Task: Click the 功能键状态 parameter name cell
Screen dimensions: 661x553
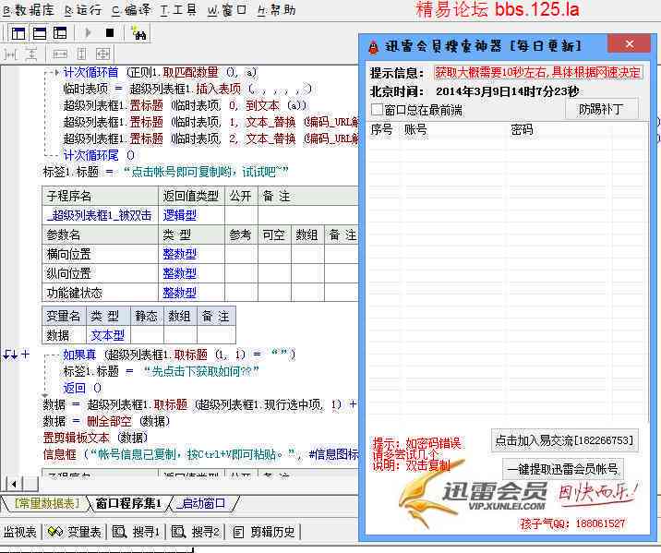Action: [x=100, y=293]
